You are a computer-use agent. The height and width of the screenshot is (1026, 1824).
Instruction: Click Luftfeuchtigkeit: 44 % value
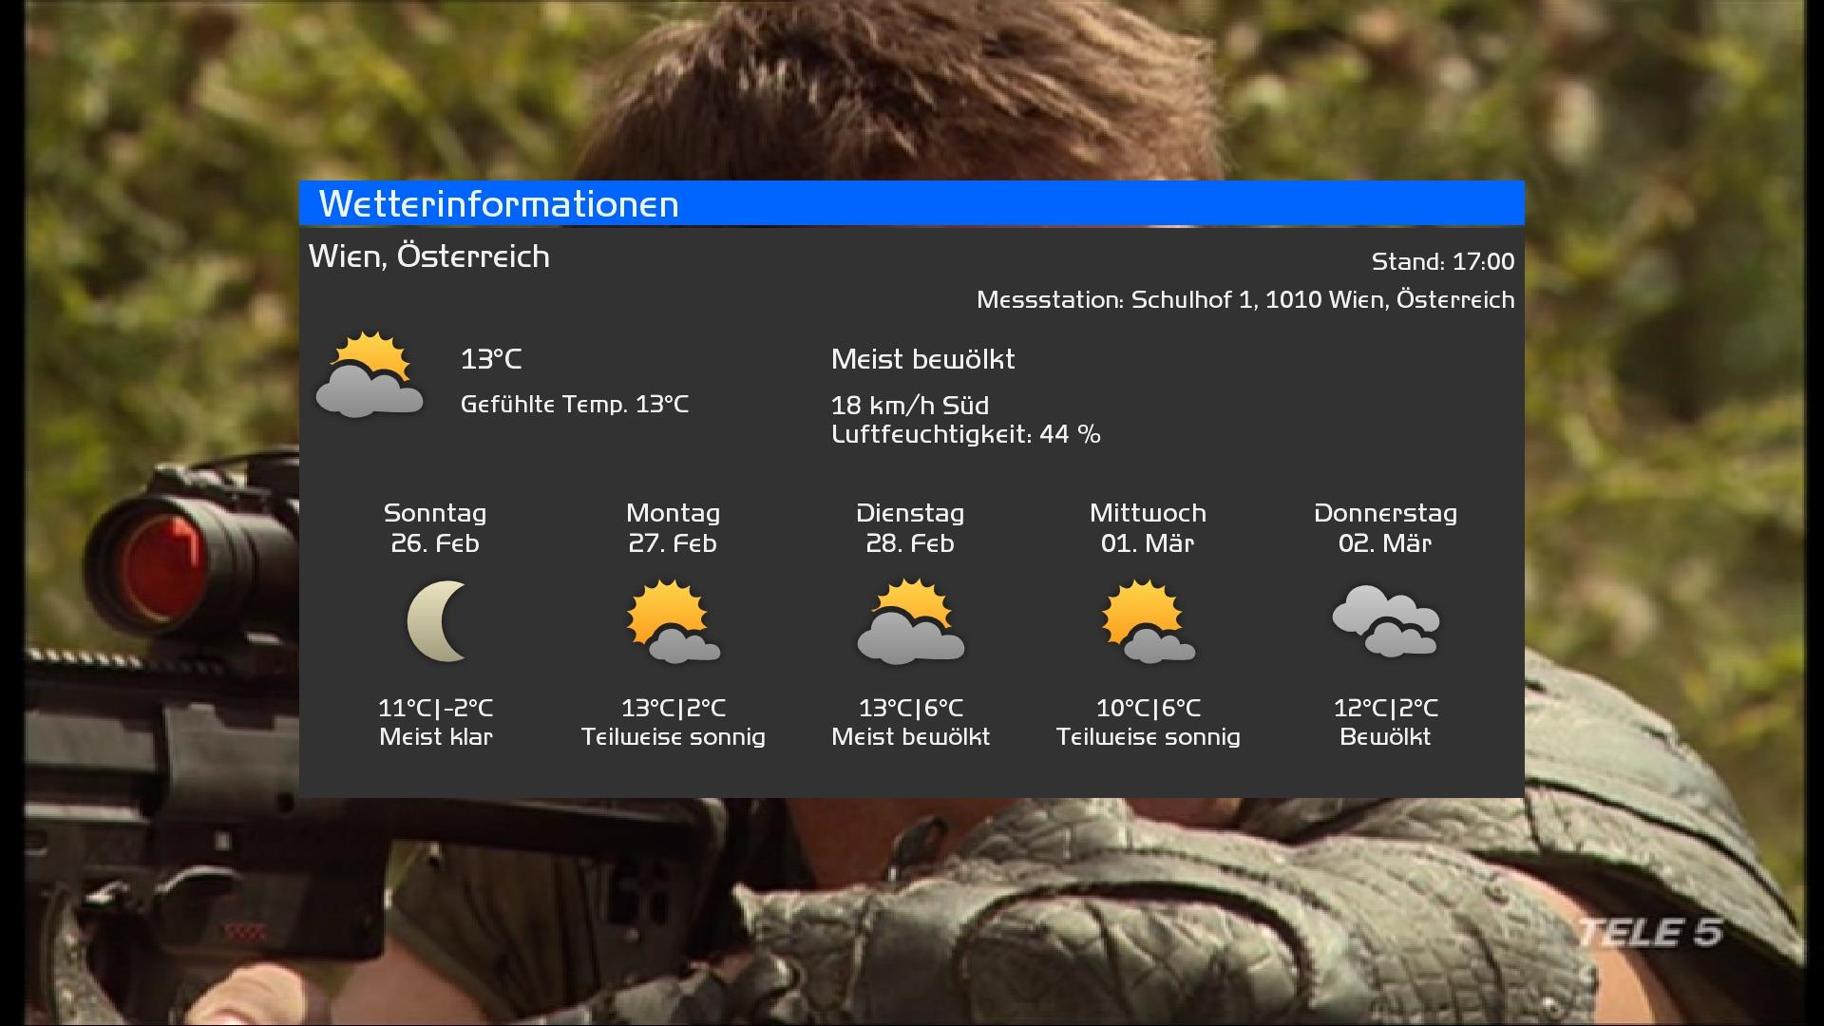point(966,435)
